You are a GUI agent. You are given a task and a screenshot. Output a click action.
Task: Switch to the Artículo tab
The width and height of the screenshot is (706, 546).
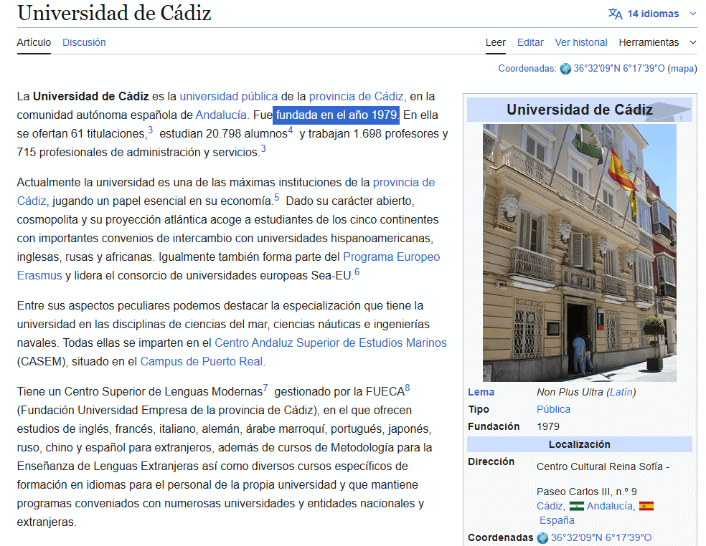[x=34, y=43]
